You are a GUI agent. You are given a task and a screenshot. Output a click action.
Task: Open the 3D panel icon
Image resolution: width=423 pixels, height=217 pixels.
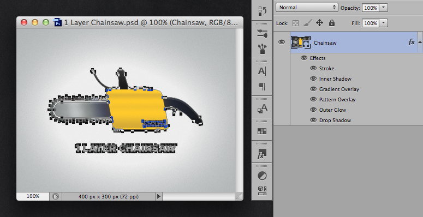click(x=262, y=191)
